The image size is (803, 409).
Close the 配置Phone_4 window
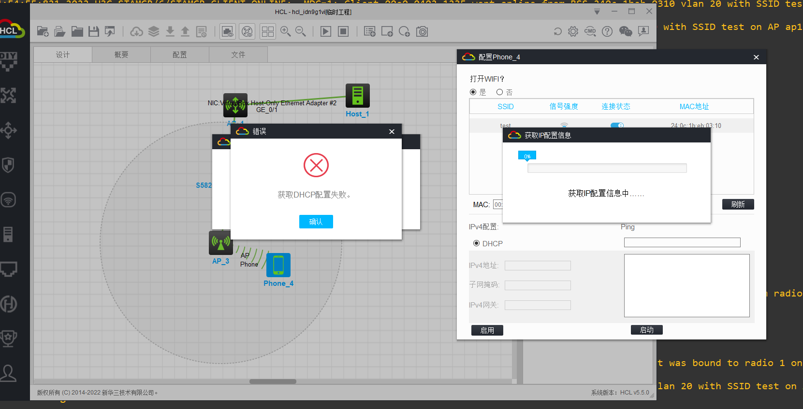click(756, 57)
